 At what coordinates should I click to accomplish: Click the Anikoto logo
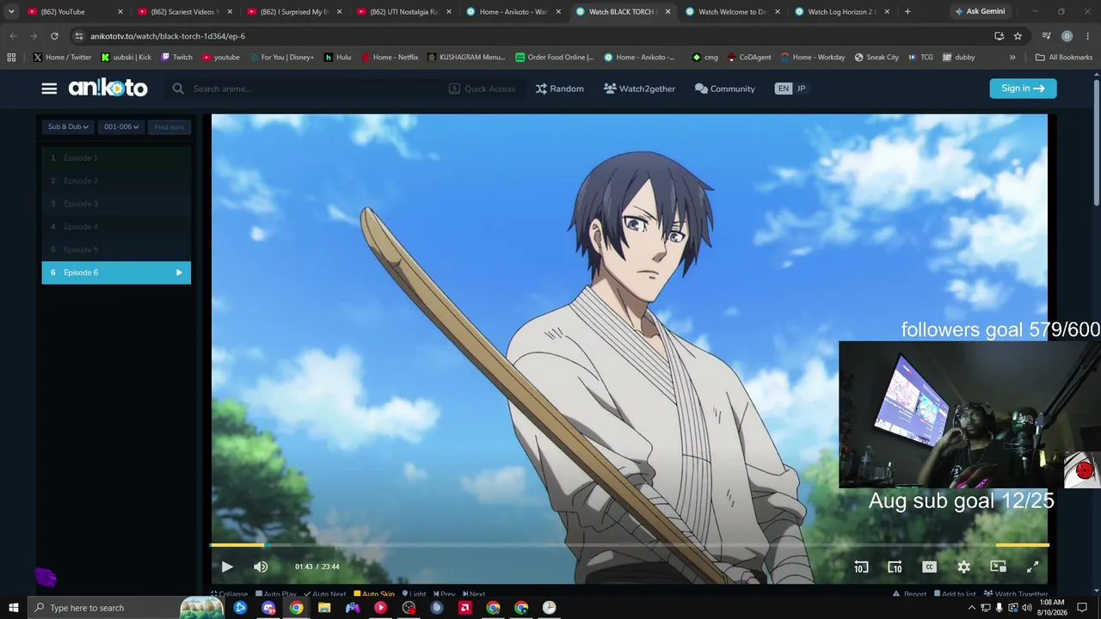(x=108, y=88)
